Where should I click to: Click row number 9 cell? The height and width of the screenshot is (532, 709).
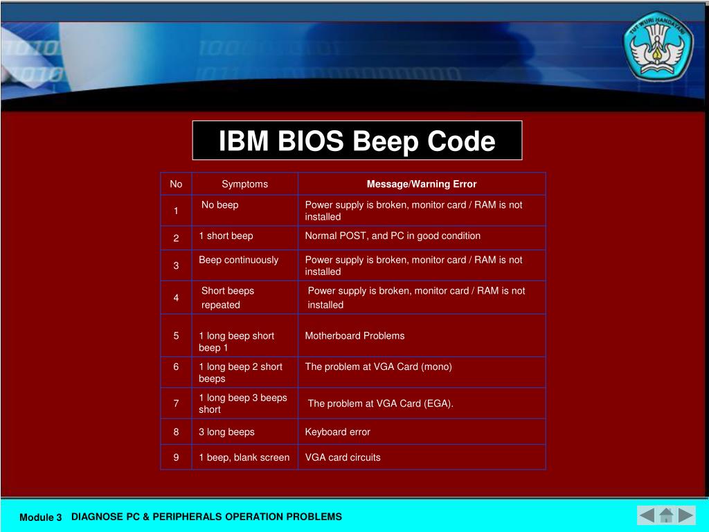click(176, 457)
